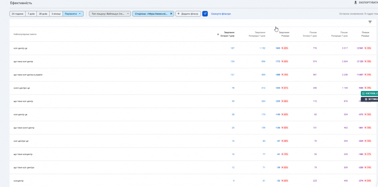
Task: Open query row 'кол центр це'
Action: 192,48
